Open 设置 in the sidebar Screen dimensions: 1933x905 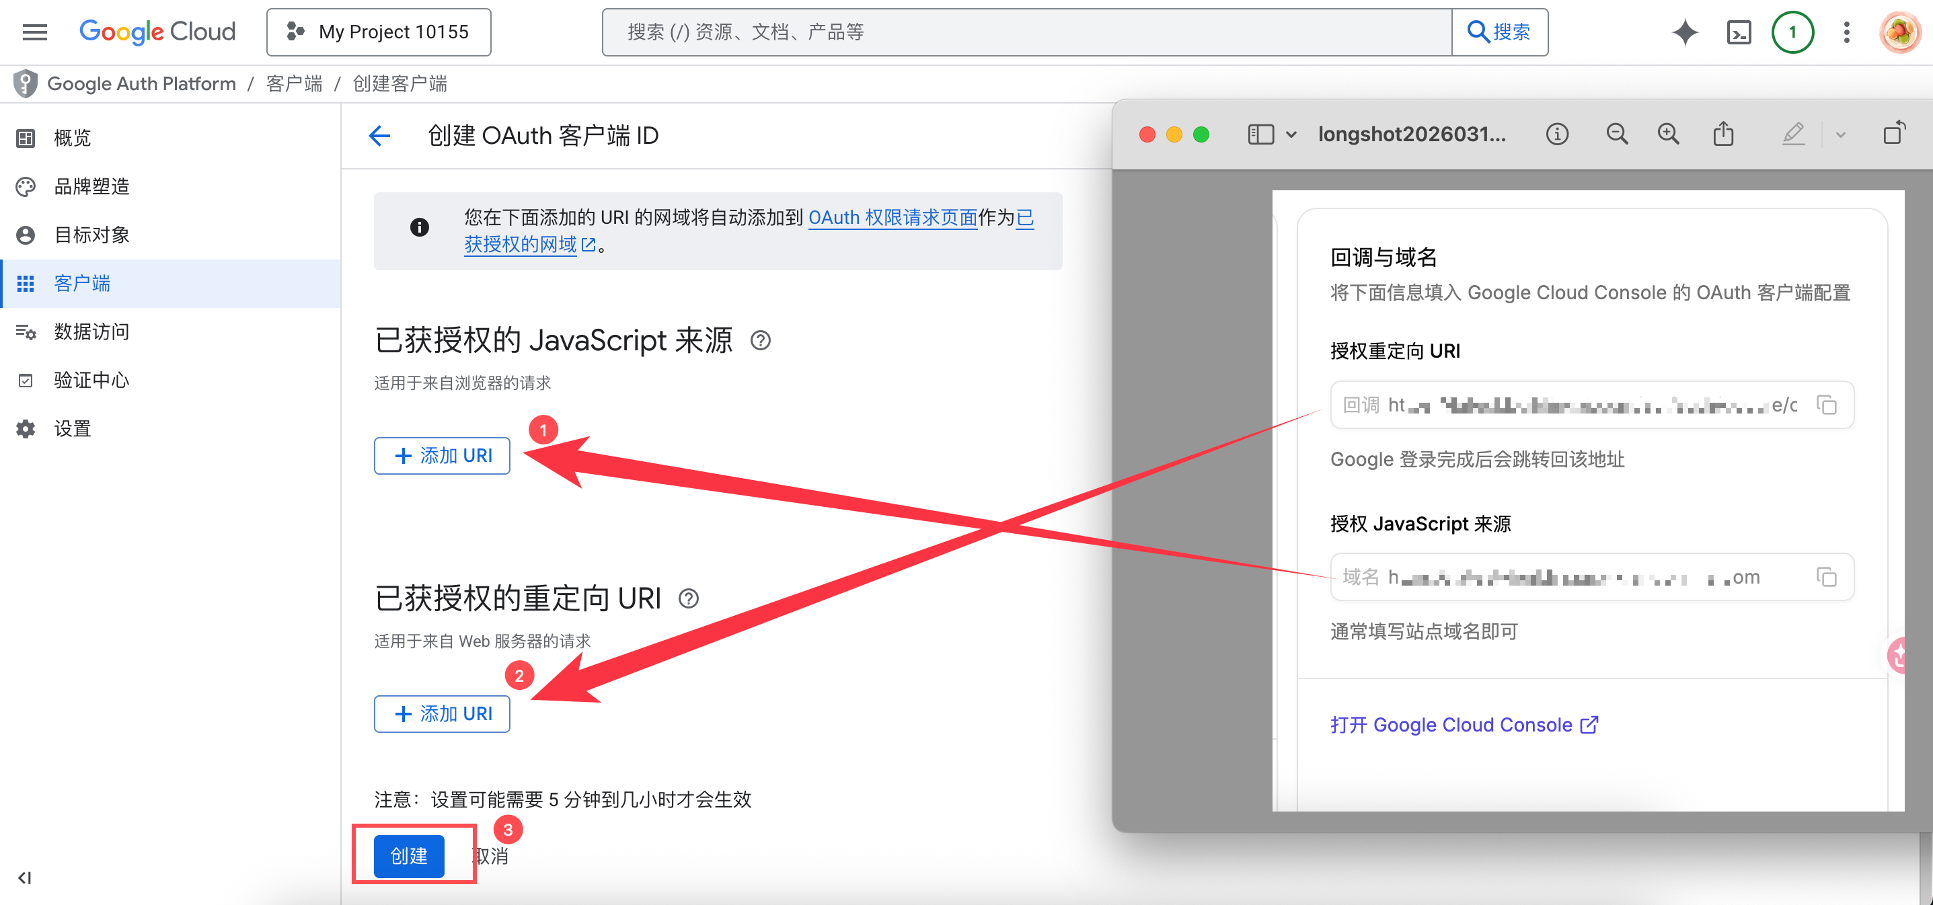point(170,428)
